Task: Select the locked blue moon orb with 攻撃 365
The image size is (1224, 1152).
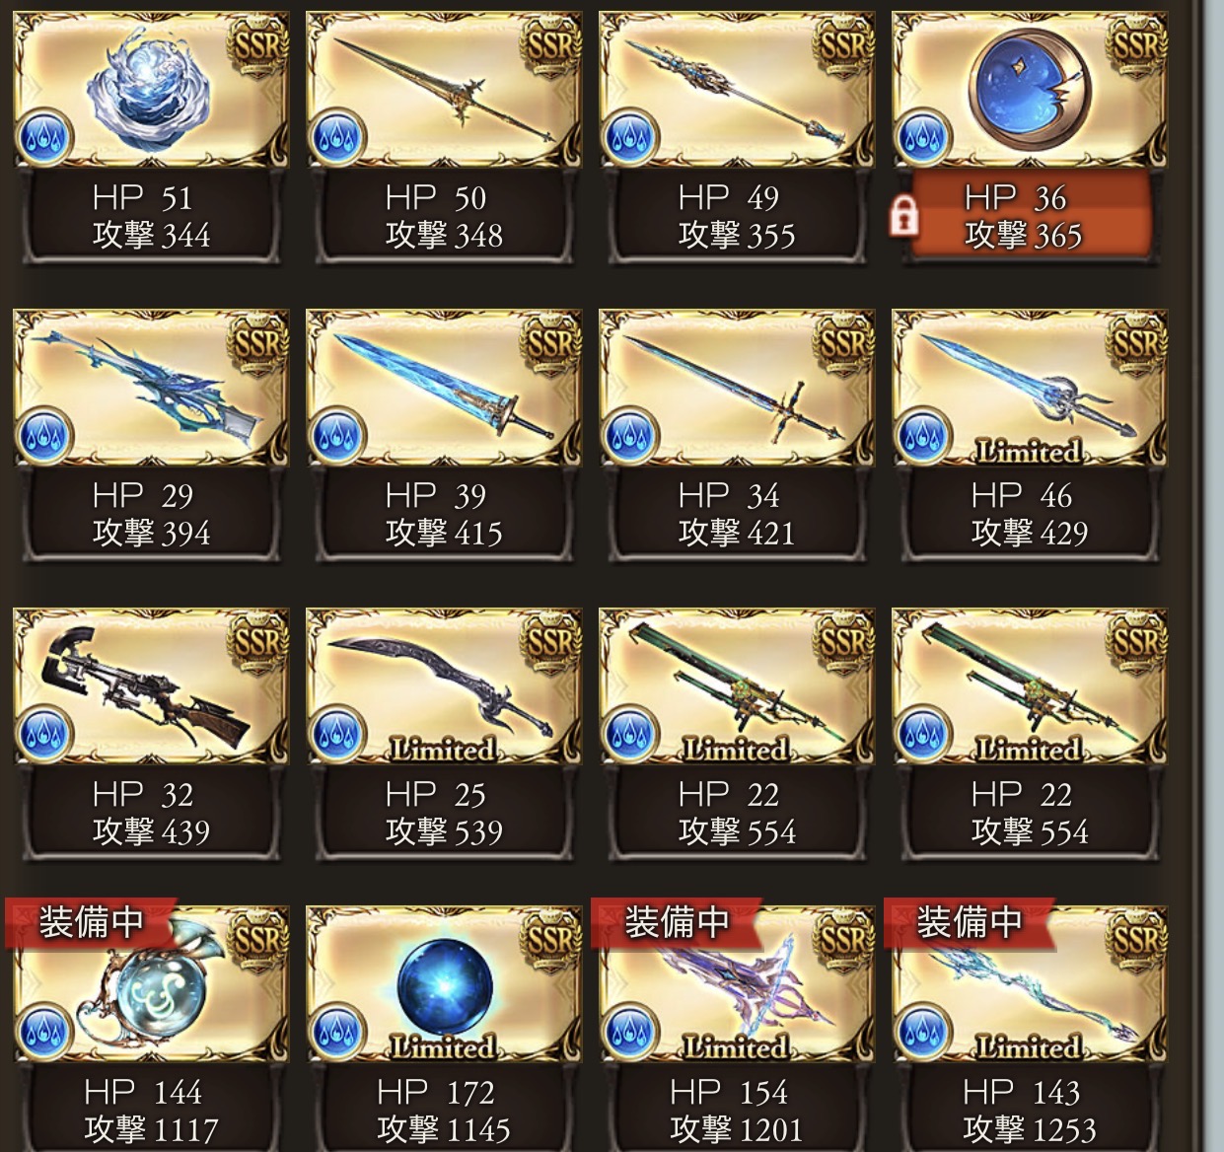Action: click(1030, 138)
